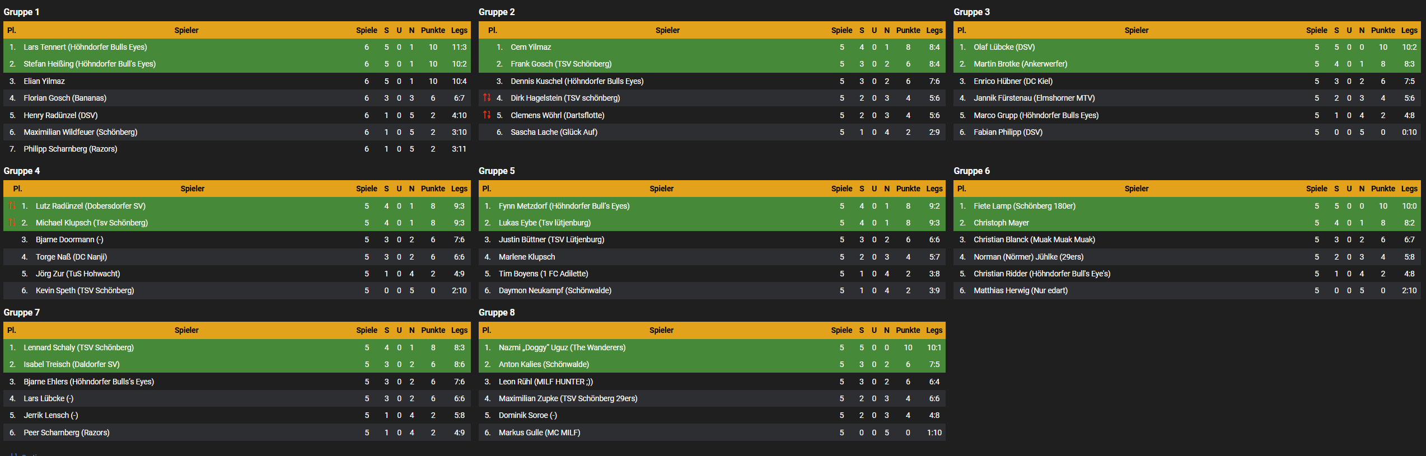Click the red tiebreak icon next to Michael Klupsch
Screen dimensions: 1426x456
[x=12, y=223]
